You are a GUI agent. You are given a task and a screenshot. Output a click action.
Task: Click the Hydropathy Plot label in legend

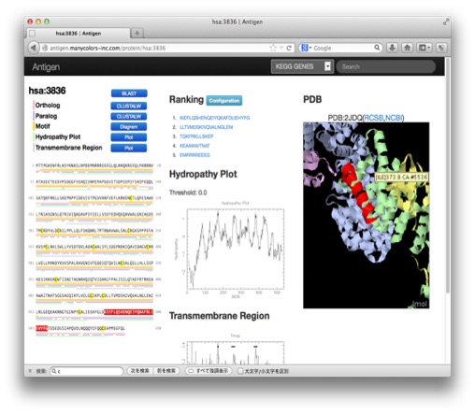[x=58, y=136]
